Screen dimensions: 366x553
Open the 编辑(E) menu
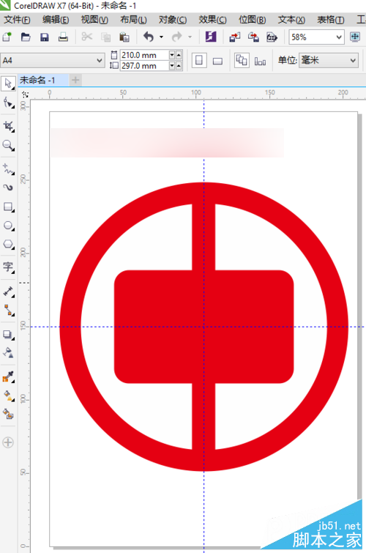[x=56, y=20]
